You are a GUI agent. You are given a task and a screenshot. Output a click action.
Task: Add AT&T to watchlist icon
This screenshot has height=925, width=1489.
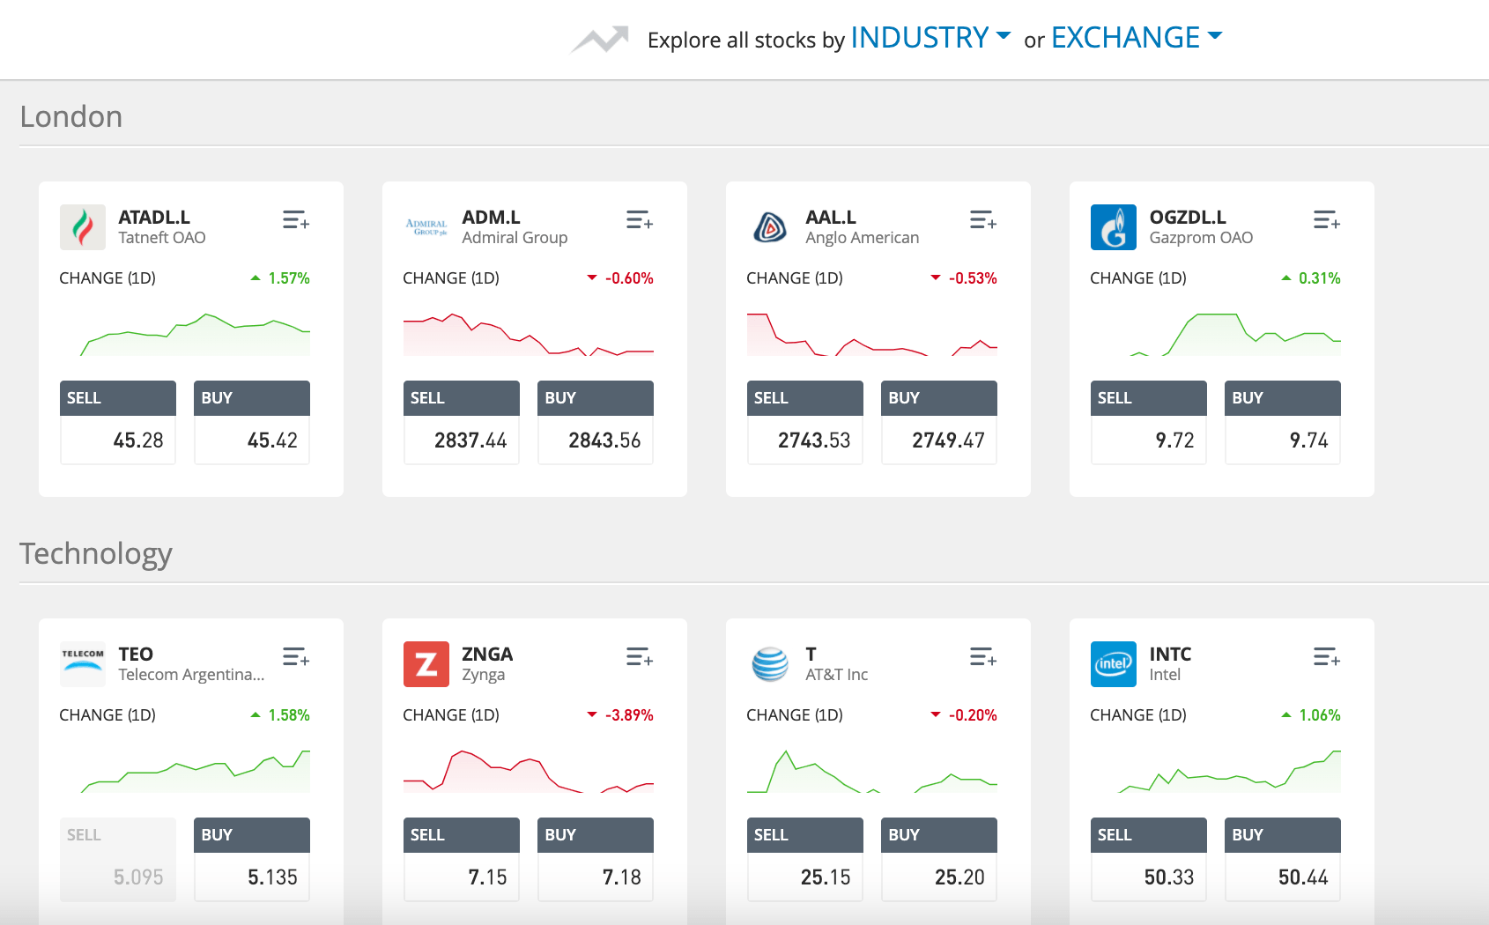pos(983,656)
